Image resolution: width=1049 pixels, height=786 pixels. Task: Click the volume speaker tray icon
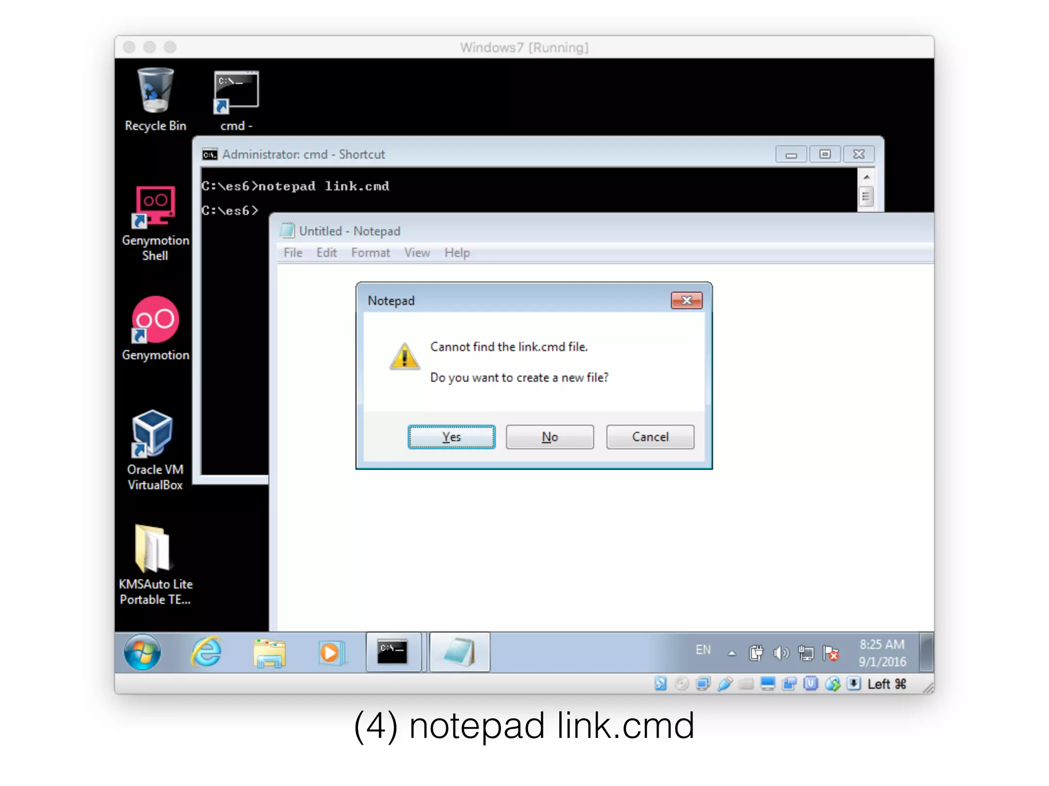781,653
